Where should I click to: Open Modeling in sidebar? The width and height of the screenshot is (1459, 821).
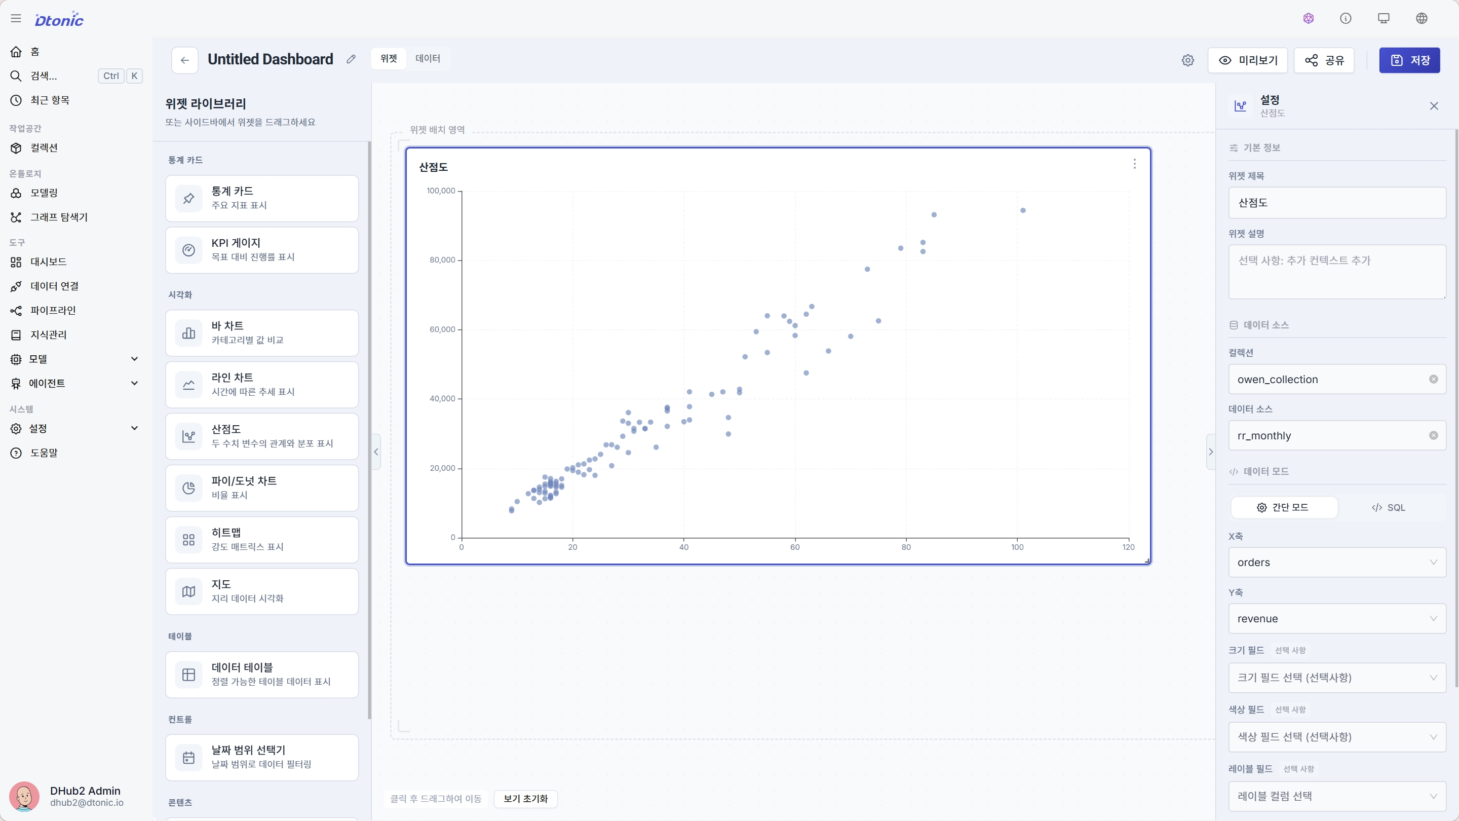point(76,193)
